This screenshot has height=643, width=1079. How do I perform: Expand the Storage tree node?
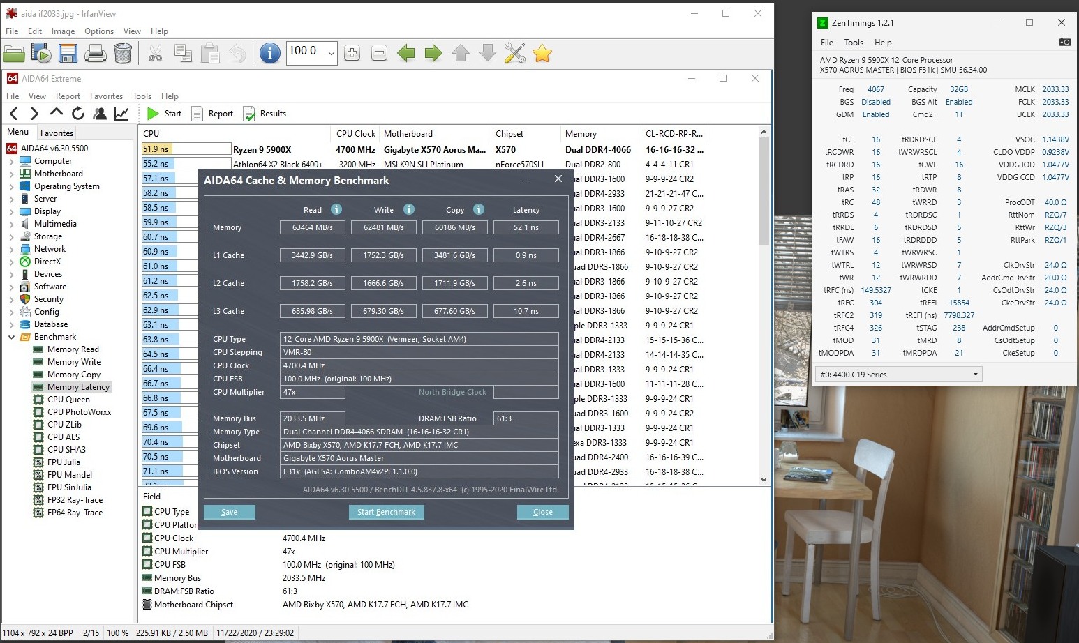click(x=11, y=236)
